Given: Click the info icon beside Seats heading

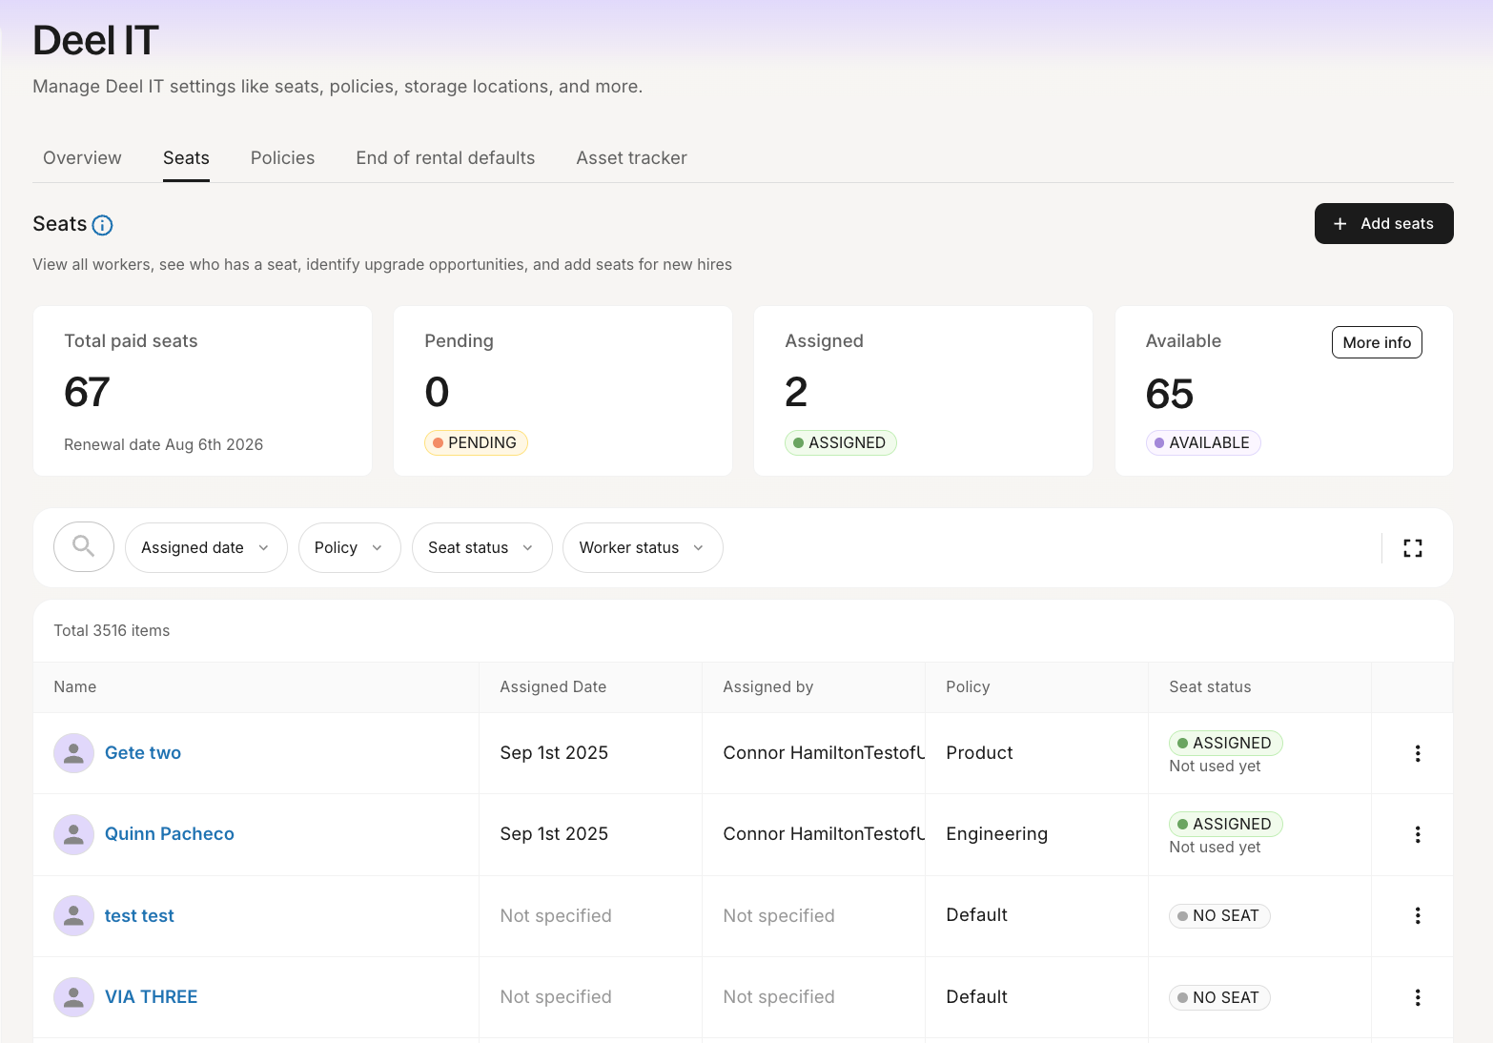Looking at the screenshot, I should click(102, 225).
